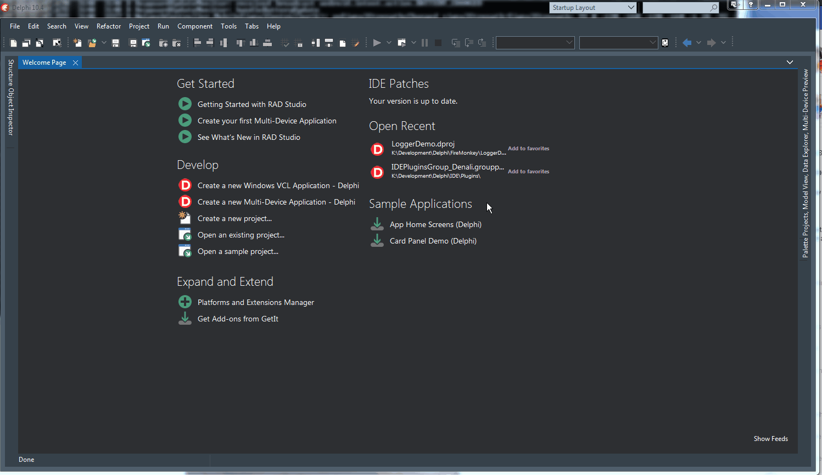Open the Back arrow history dropdown

pyautogui.click(x=698, y=43)
